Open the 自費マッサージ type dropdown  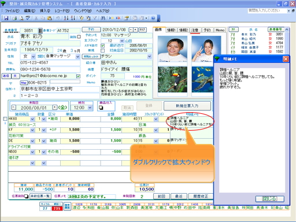[x=77, y=57]
